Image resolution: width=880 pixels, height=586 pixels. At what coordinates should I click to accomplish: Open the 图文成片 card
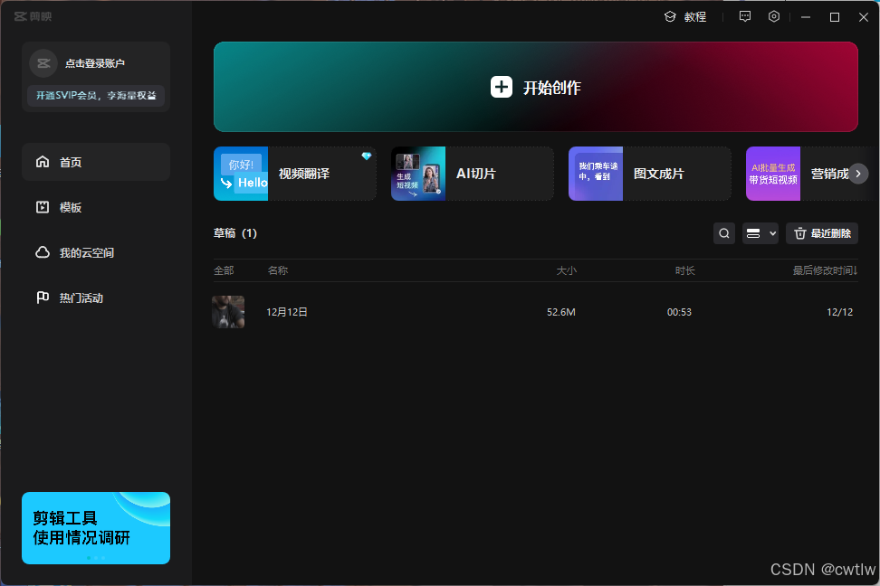pos(649,174)
